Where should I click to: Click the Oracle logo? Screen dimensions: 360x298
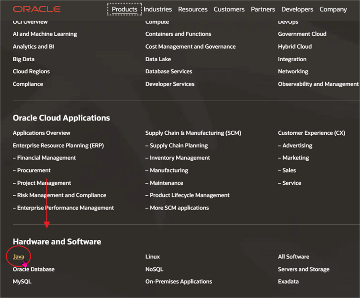click(x=37, y=9)
